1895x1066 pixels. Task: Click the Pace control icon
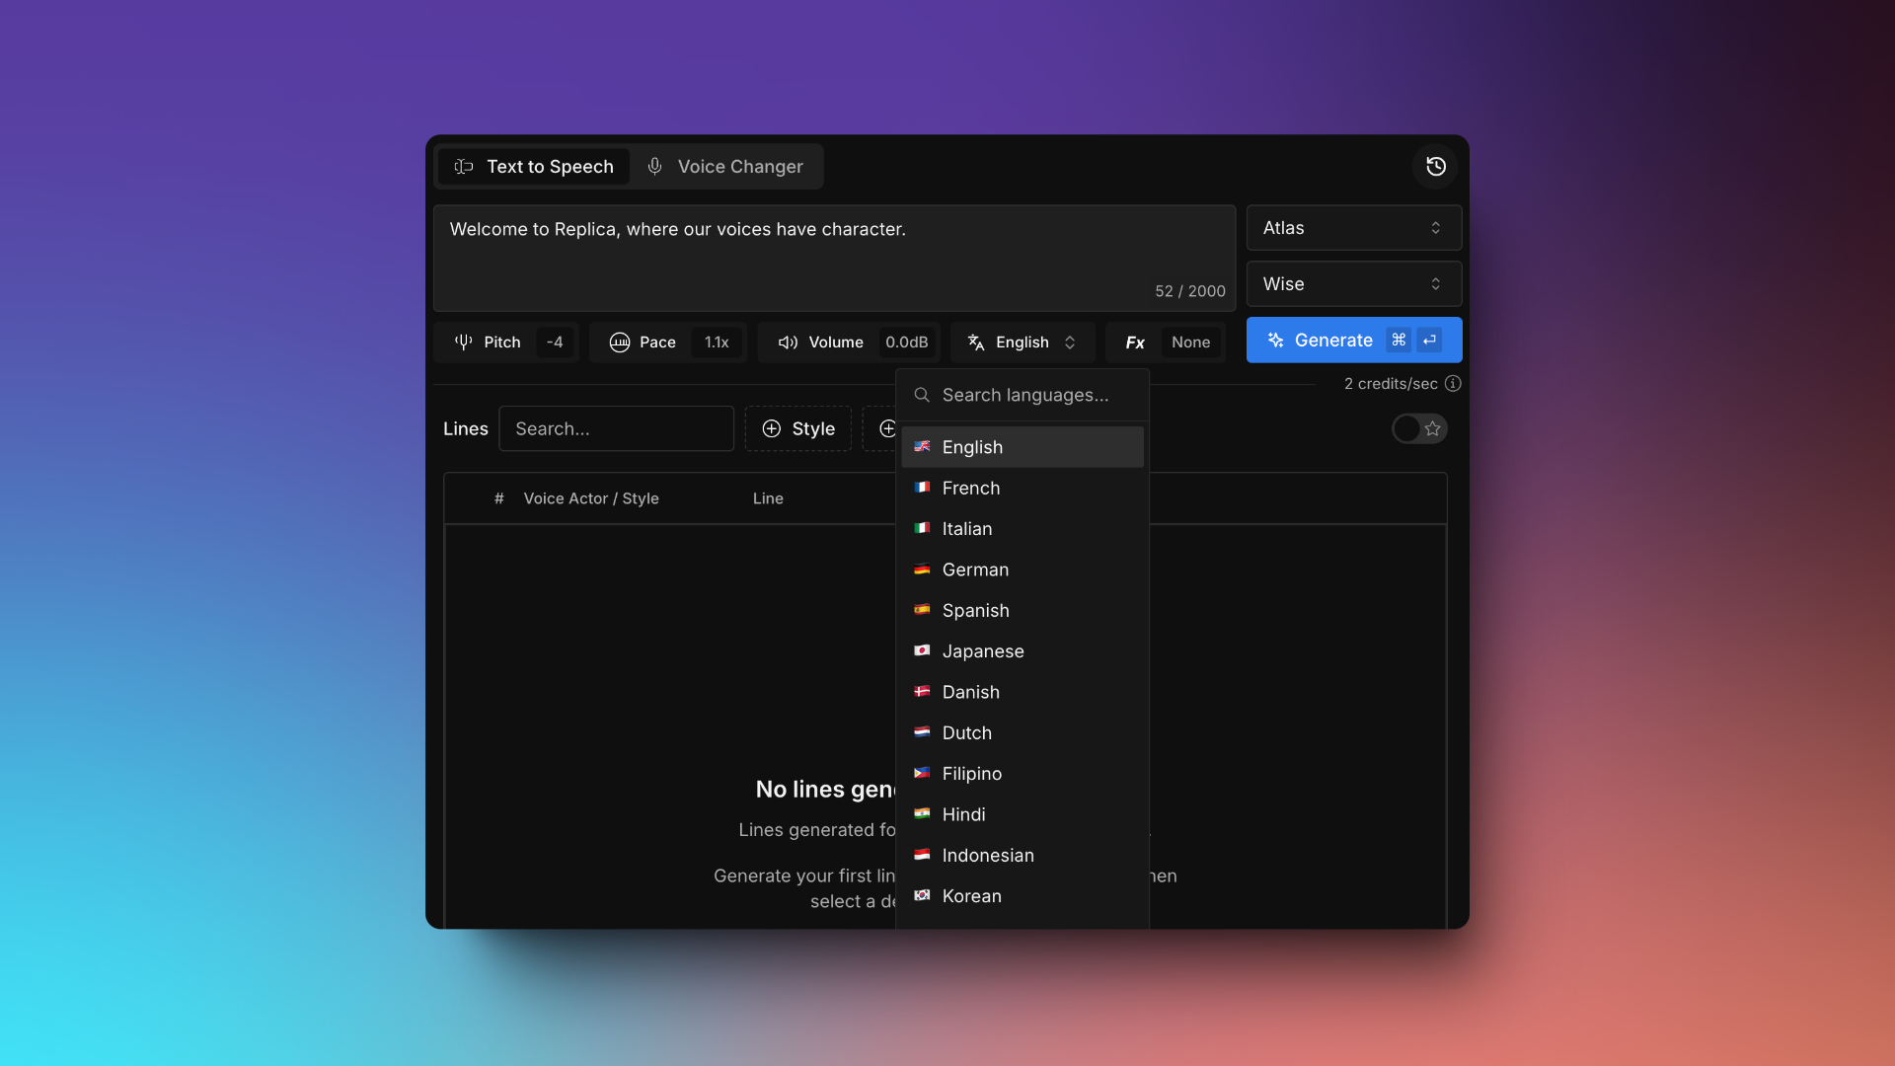pos(618,340)
